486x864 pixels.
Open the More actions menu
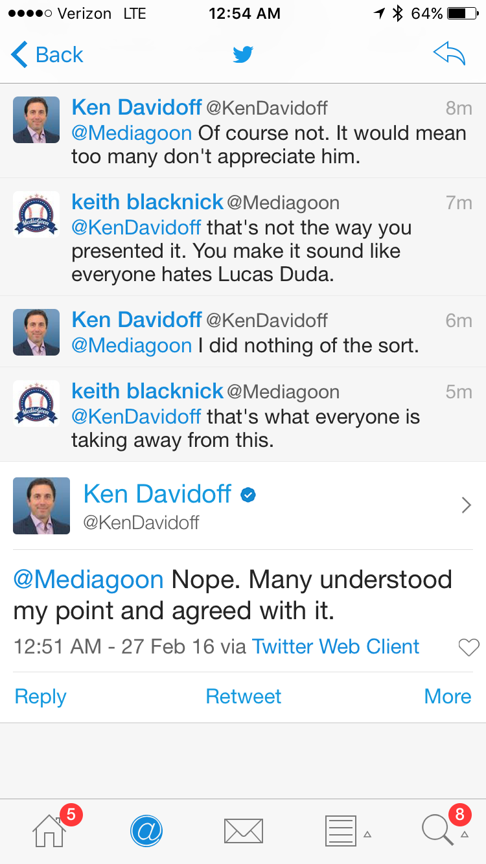[447, 696]
